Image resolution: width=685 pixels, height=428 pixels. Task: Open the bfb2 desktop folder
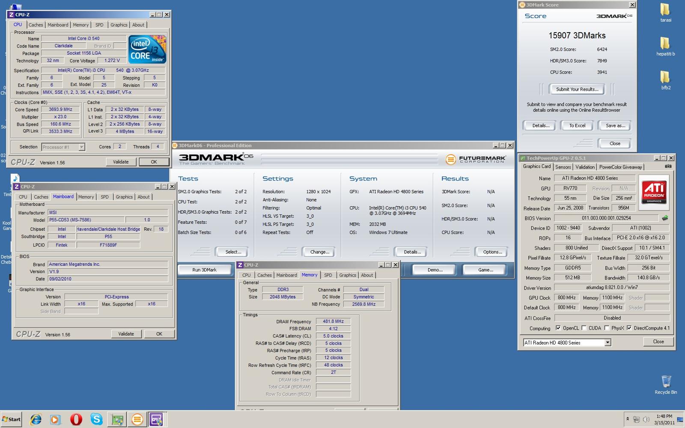665,80
